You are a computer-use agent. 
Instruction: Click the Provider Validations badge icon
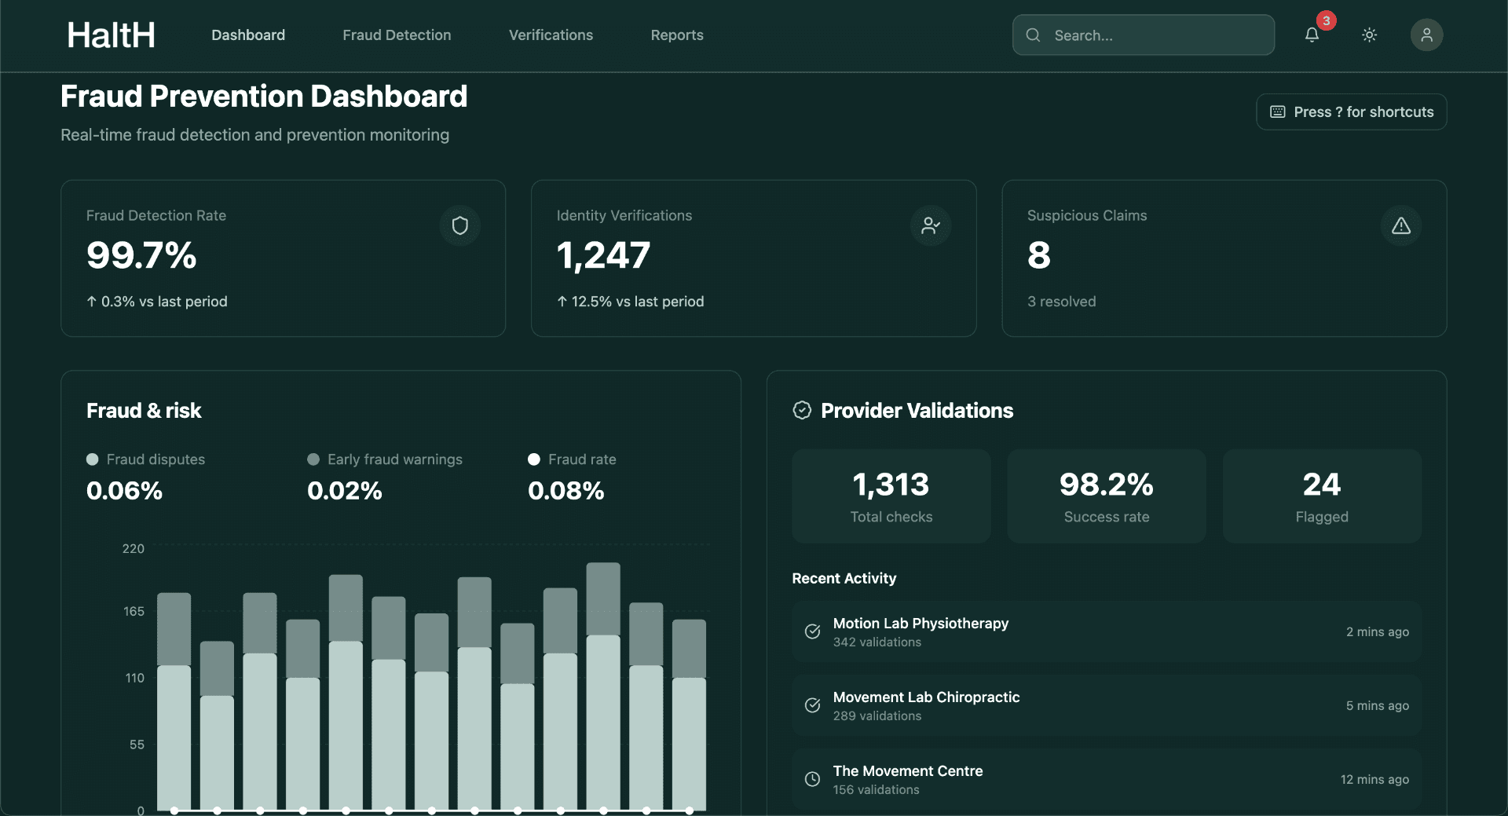pos(802,410)
